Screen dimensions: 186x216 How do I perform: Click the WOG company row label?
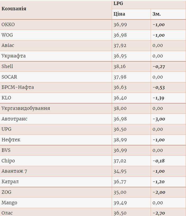point(7,35)
